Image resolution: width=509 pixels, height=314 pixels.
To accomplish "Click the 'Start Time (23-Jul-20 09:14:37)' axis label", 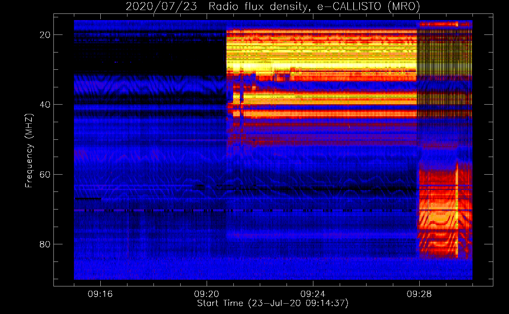I will 273,303.
